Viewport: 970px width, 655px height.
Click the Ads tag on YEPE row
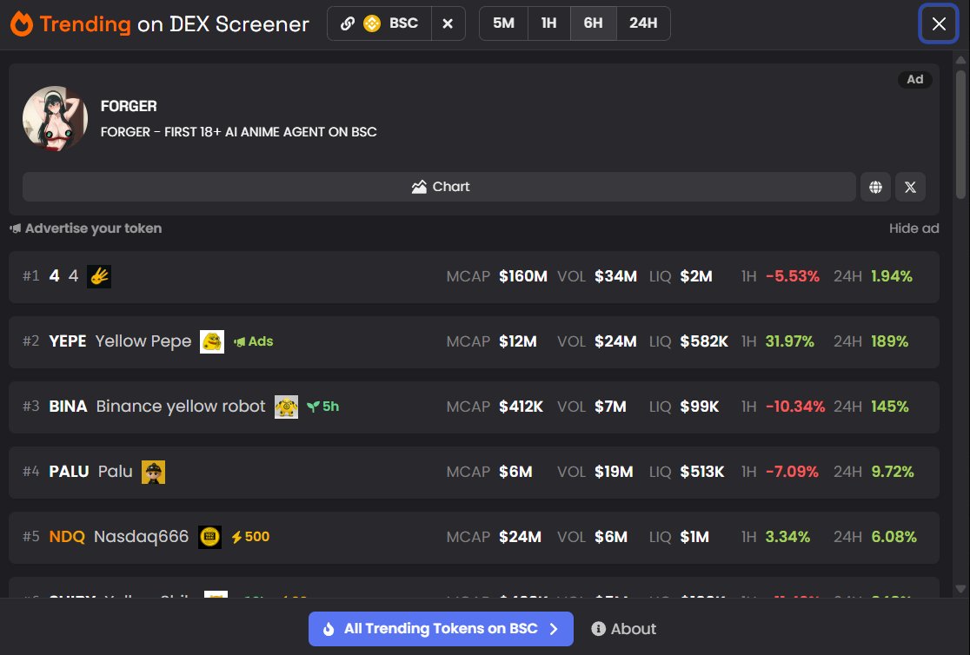pos(253,341)
